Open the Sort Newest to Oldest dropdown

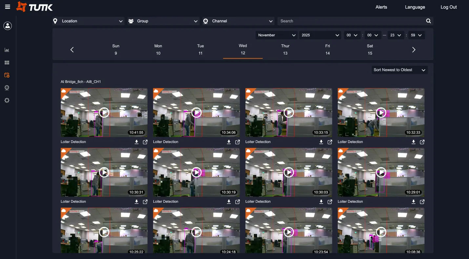pos(399,70)
